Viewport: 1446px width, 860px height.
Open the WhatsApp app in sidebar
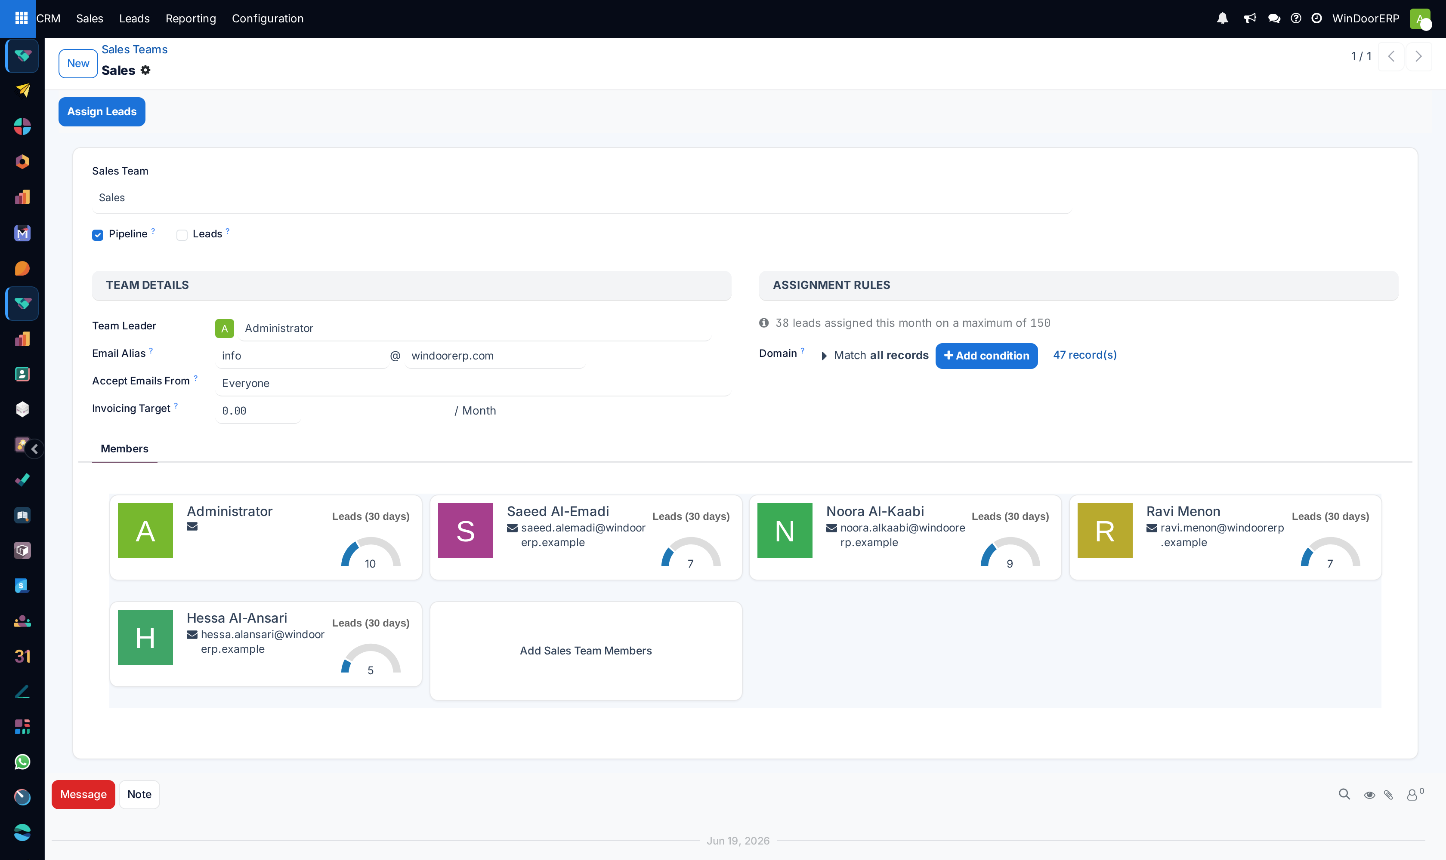point(22,762)
